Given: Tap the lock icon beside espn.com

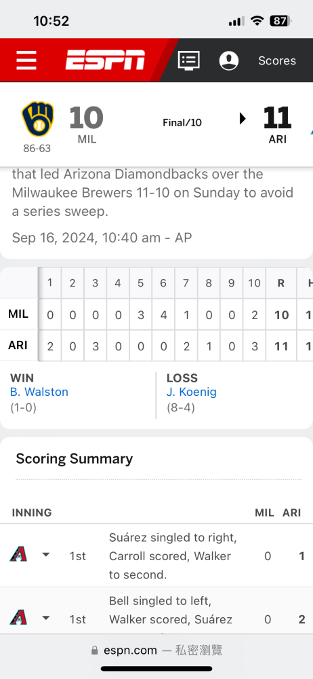Looking at the screenshot, I should pos(95,650).
